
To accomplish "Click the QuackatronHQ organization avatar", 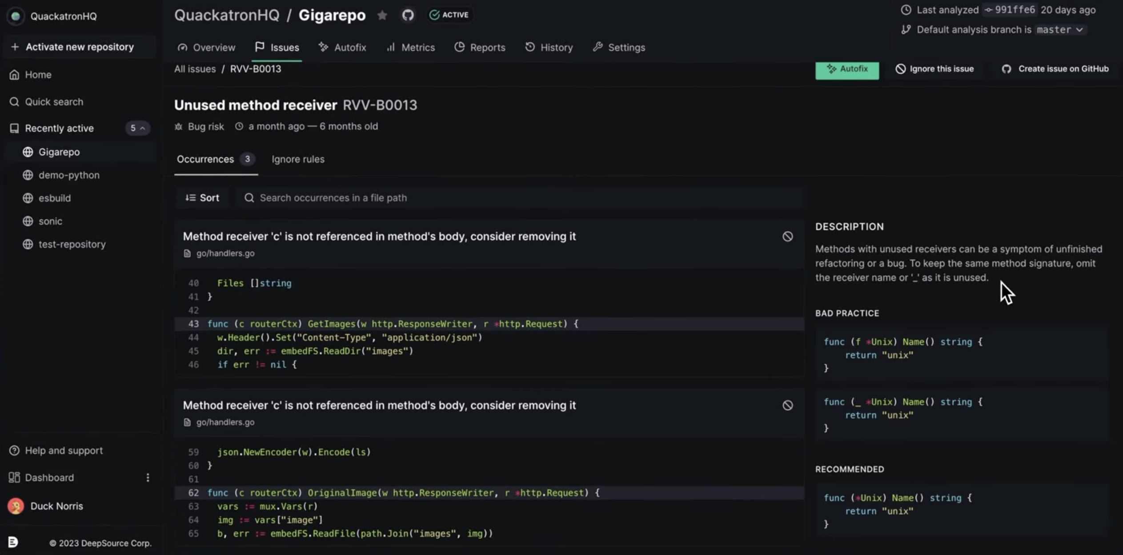I will pyautogui.click(x=16, y=16).
